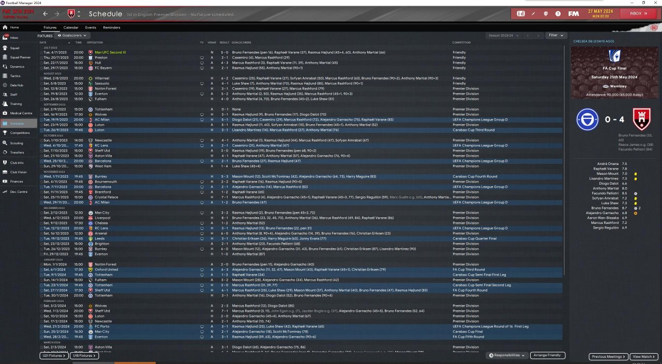Tick the circle on Sat 3/2/2024 row
Image resolution: width=662 pixels, height=364 pixels.
pyautogui.click(x=41, y=306)
